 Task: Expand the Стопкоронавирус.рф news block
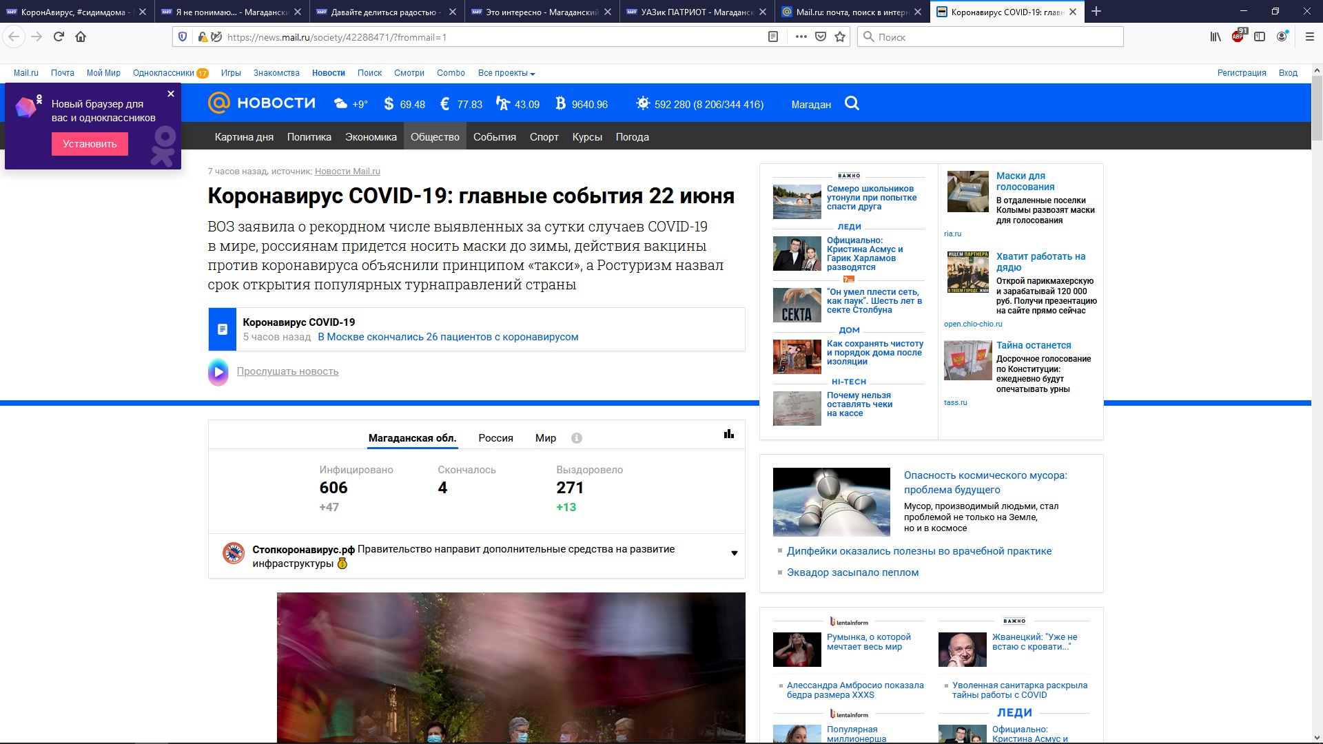tap(734, 553)
